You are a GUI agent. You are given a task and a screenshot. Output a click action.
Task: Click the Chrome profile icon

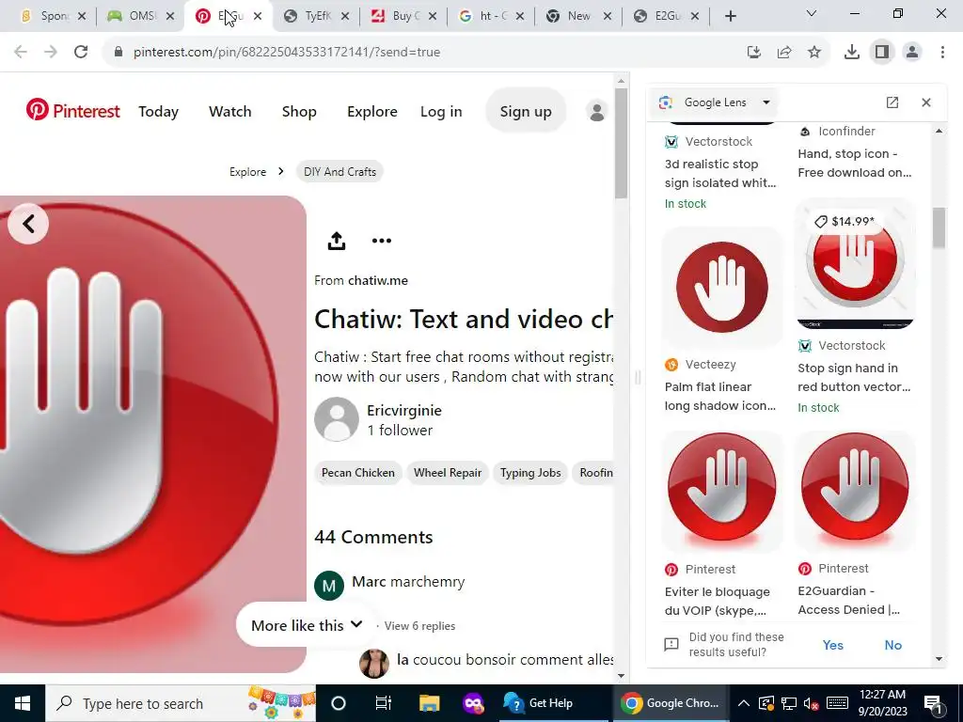(912, 53)
